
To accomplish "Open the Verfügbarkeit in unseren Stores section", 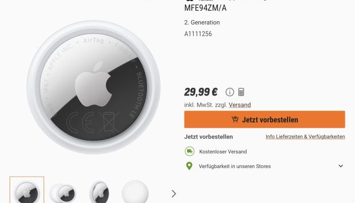I will coord(234,166).
